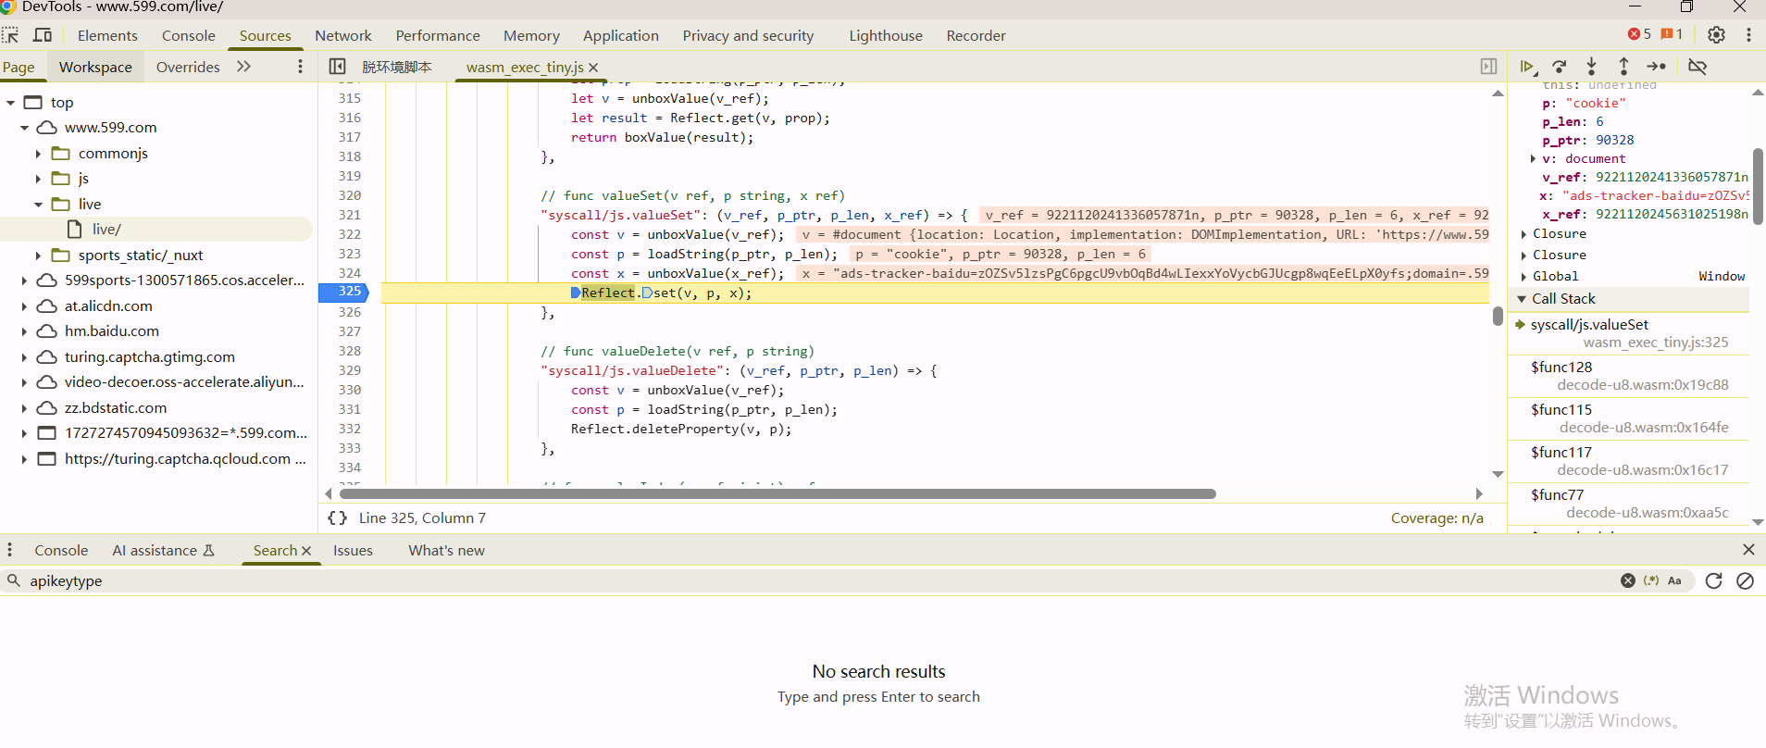Image resolution: width=1766 pixels, height=748 pixels.
Task: Toggle device toolbar emulation
Action: 43,35
